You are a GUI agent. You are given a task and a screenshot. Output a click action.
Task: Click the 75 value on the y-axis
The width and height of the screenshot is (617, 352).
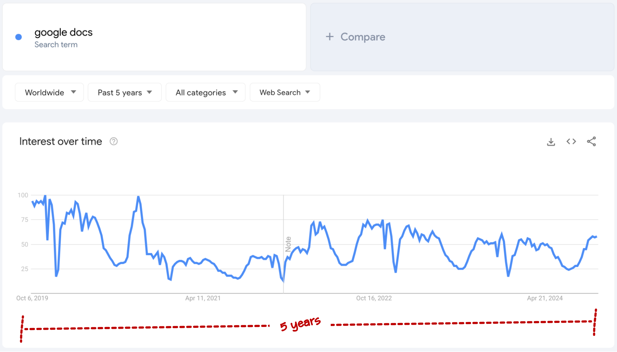[25, 220]
